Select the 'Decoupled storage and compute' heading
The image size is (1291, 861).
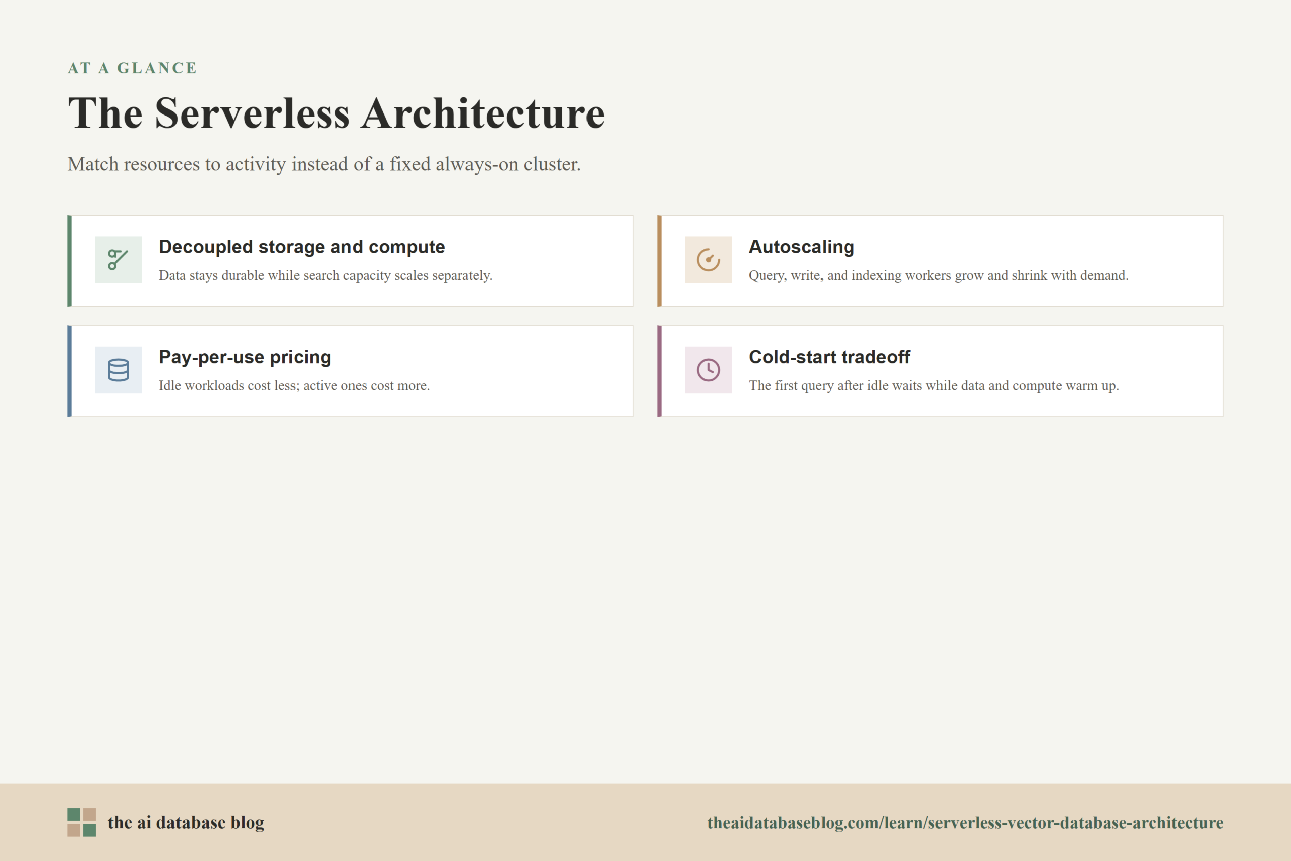click(x=302, y=247)
